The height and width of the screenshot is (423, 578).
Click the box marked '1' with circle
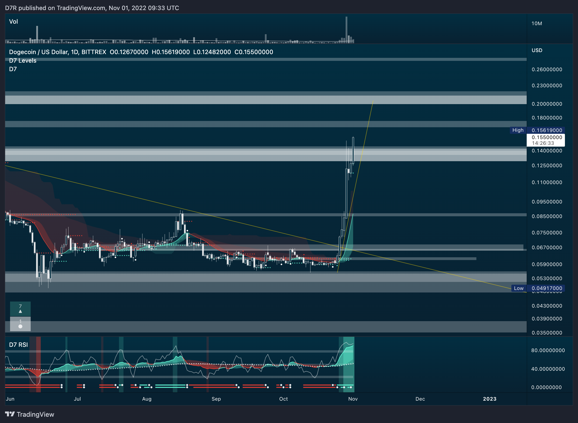[x=20, y=324]
